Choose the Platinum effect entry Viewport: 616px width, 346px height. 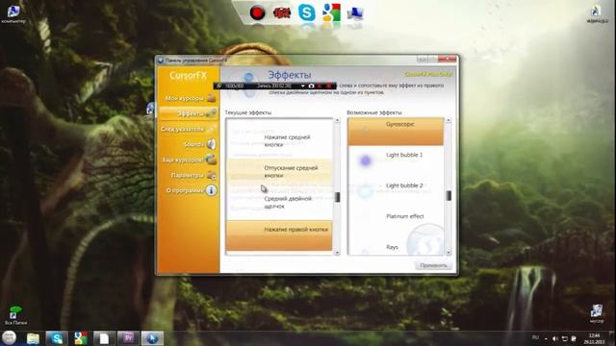[396, 222]
